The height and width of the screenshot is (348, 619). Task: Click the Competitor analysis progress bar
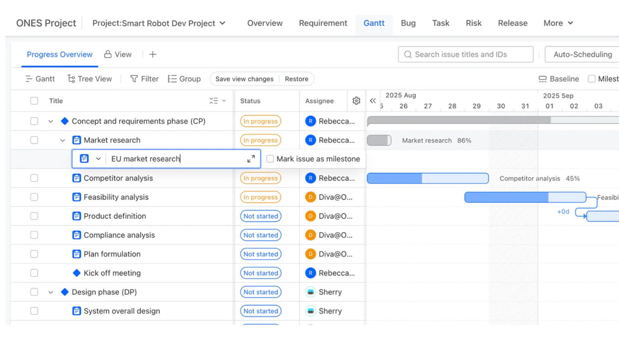click(428, 178)
